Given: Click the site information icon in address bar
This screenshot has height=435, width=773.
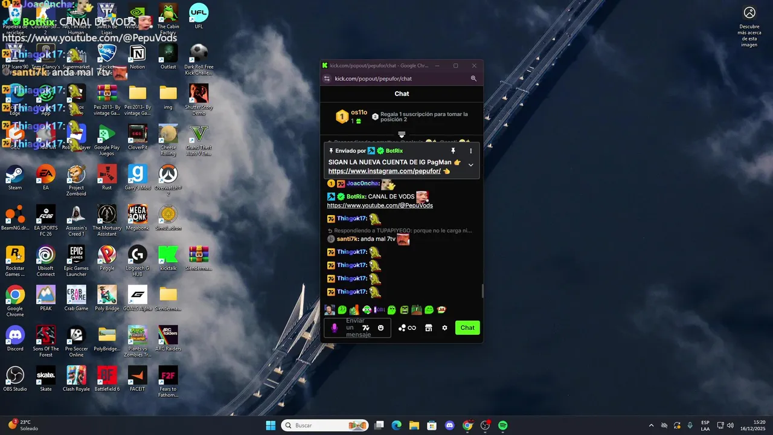Looking at the screenshot, I should tap(327, 79).
